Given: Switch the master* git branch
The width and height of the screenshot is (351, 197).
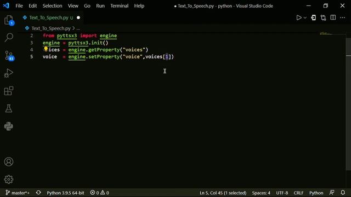Looking at the screenshot, I should click(x=18, y=193).
